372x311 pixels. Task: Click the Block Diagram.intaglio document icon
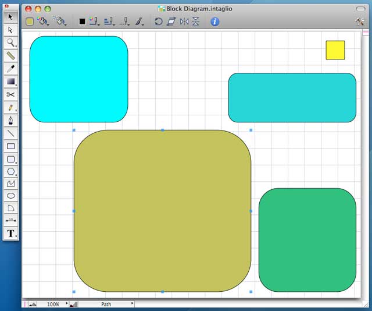pyautogui.click(x=162, y=9)
